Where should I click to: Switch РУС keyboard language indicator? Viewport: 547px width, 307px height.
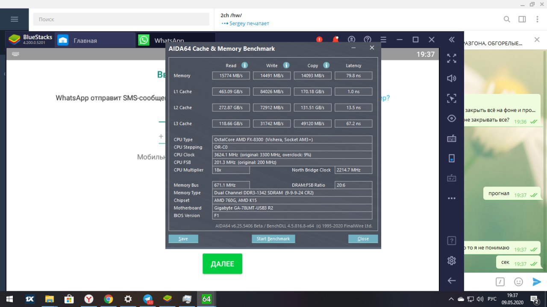coord(492,299)
